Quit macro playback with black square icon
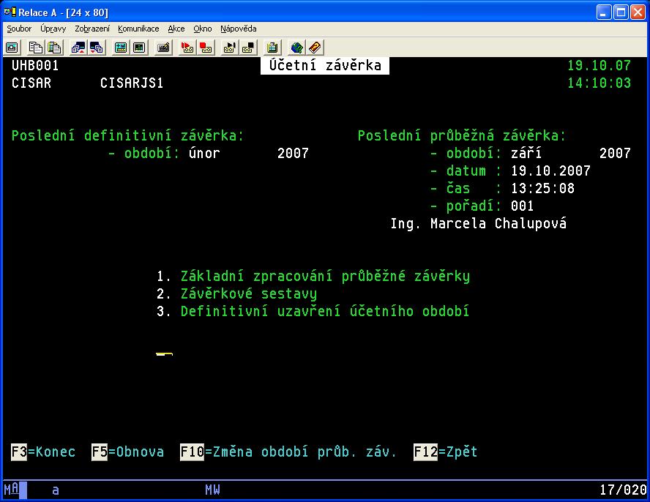 coord(248,48)
